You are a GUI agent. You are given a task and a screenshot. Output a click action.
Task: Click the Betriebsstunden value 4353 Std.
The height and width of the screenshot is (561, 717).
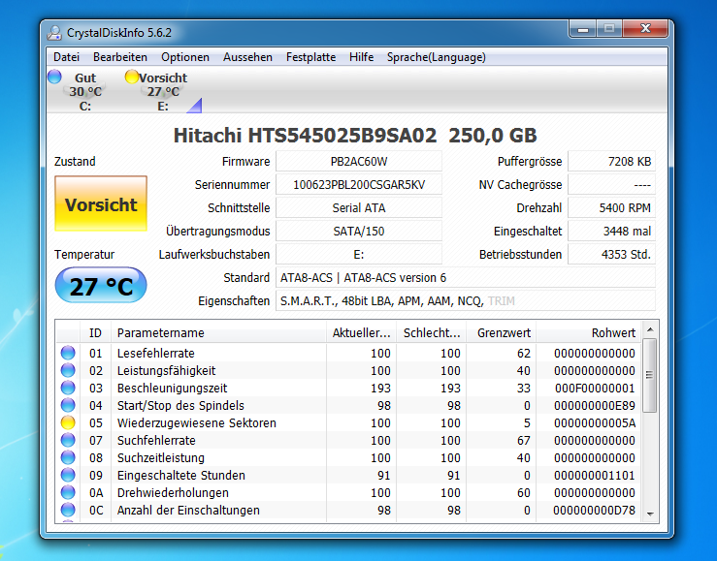coord(612,255)
